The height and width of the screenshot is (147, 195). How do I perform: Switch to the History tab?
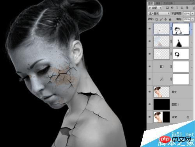click(x=168, y=4)
